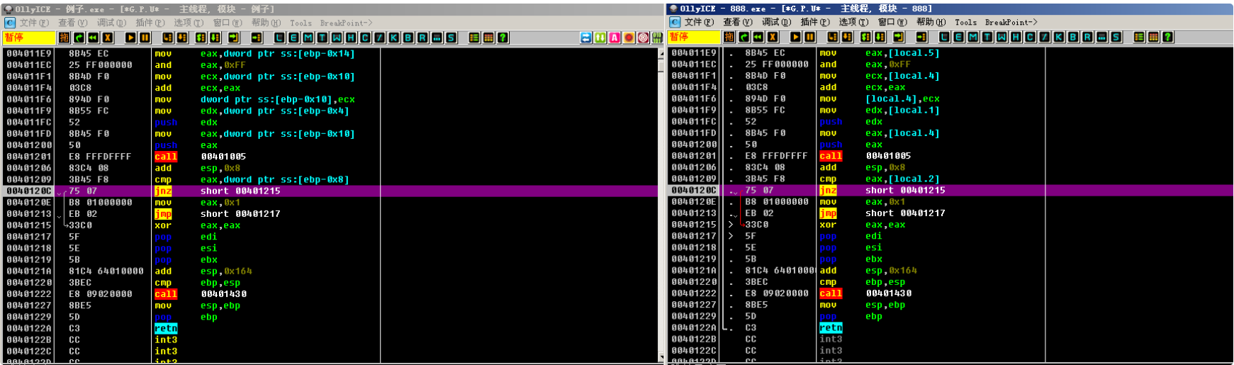
Task: Show Call stack (K) in left window toolbar
Action: (393, 38)
